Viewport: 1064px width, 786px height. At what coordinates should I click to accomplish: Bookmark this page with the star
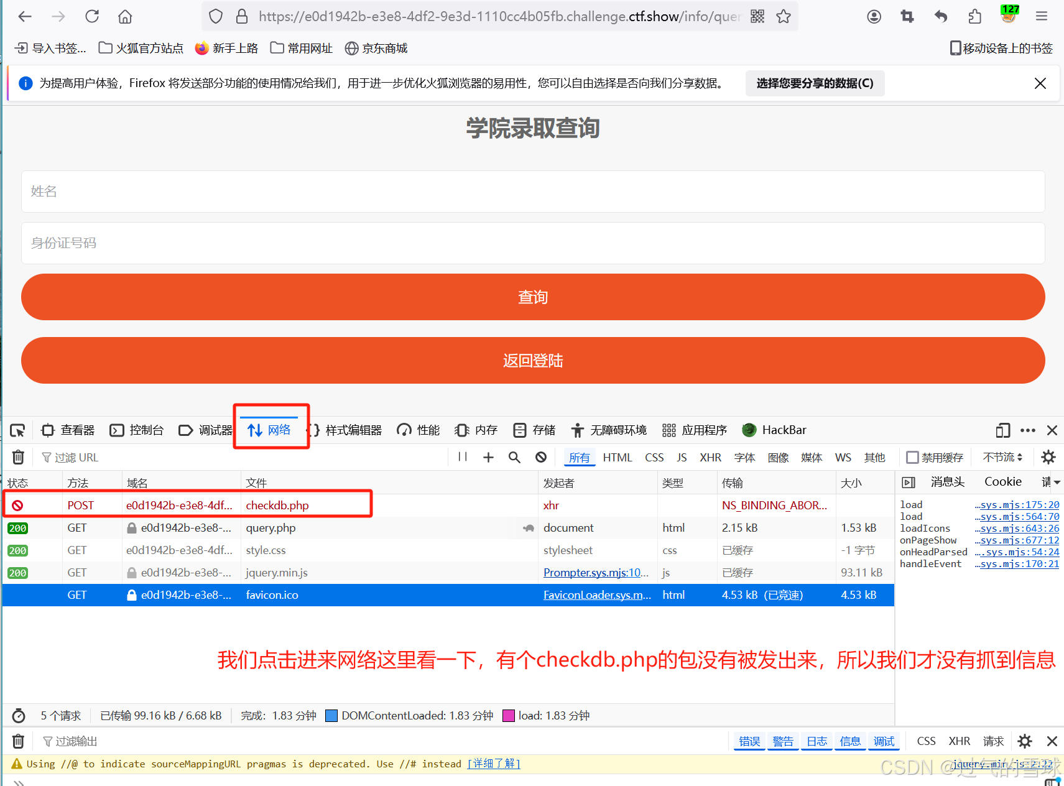[782, 16]
